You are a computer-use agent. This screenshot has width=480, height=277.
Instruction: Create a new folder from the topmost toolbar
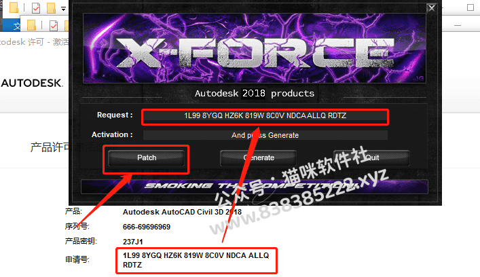point(51,7)
